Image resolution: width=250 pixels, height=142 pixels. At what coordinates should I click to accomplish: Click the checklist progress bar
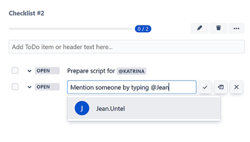(71, 29)
